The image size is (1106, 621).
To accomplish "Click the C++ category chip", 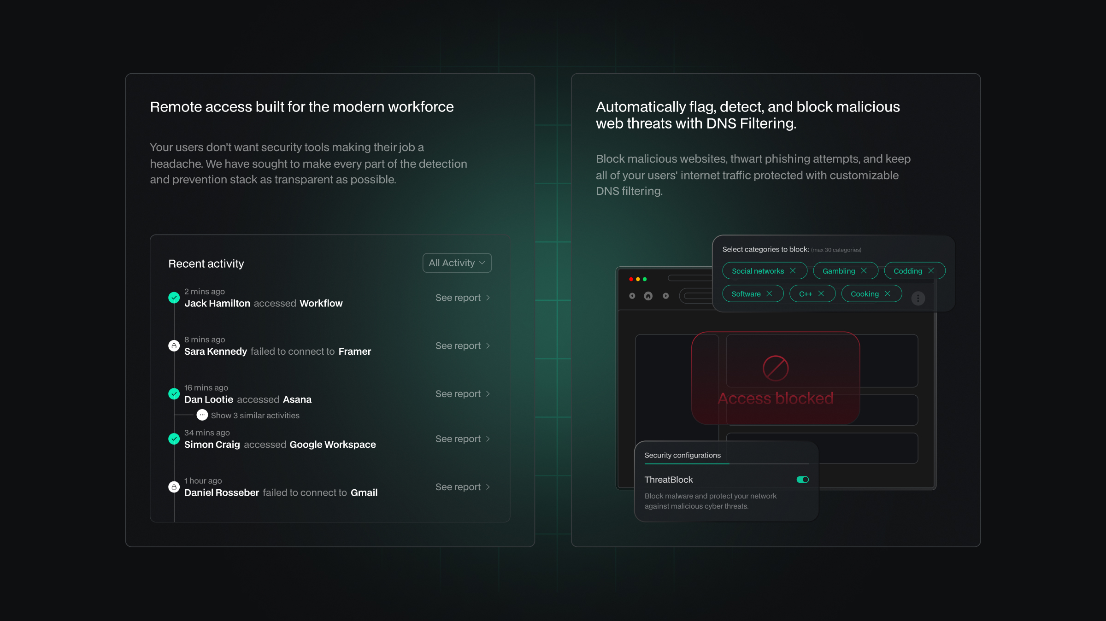I will (x=805, y=294).
